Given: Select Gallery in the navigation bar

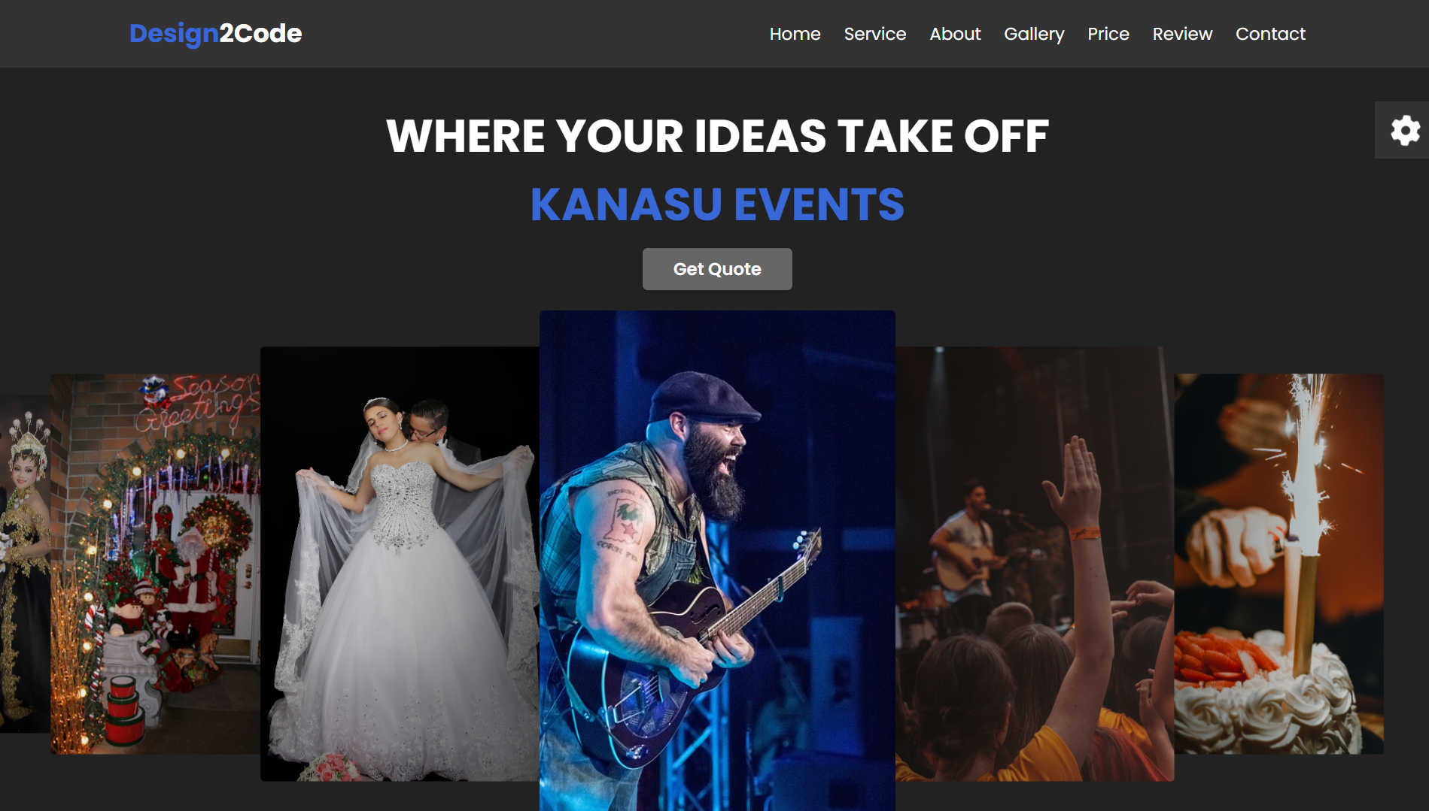Looking at the screenshot, I should 1034,34.
